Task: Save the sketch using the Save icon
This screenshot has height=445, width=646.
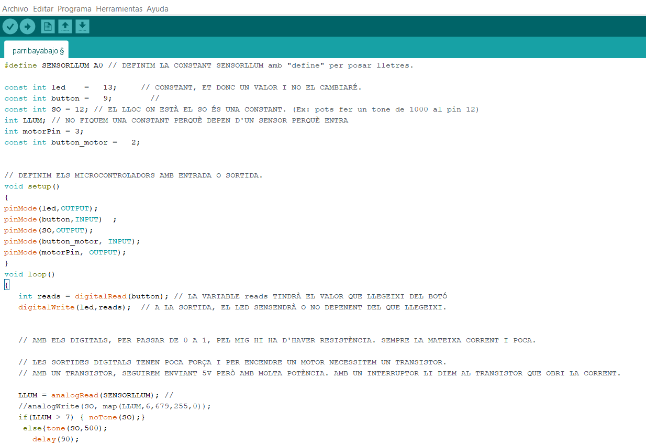Action: (x=82, y=26)
